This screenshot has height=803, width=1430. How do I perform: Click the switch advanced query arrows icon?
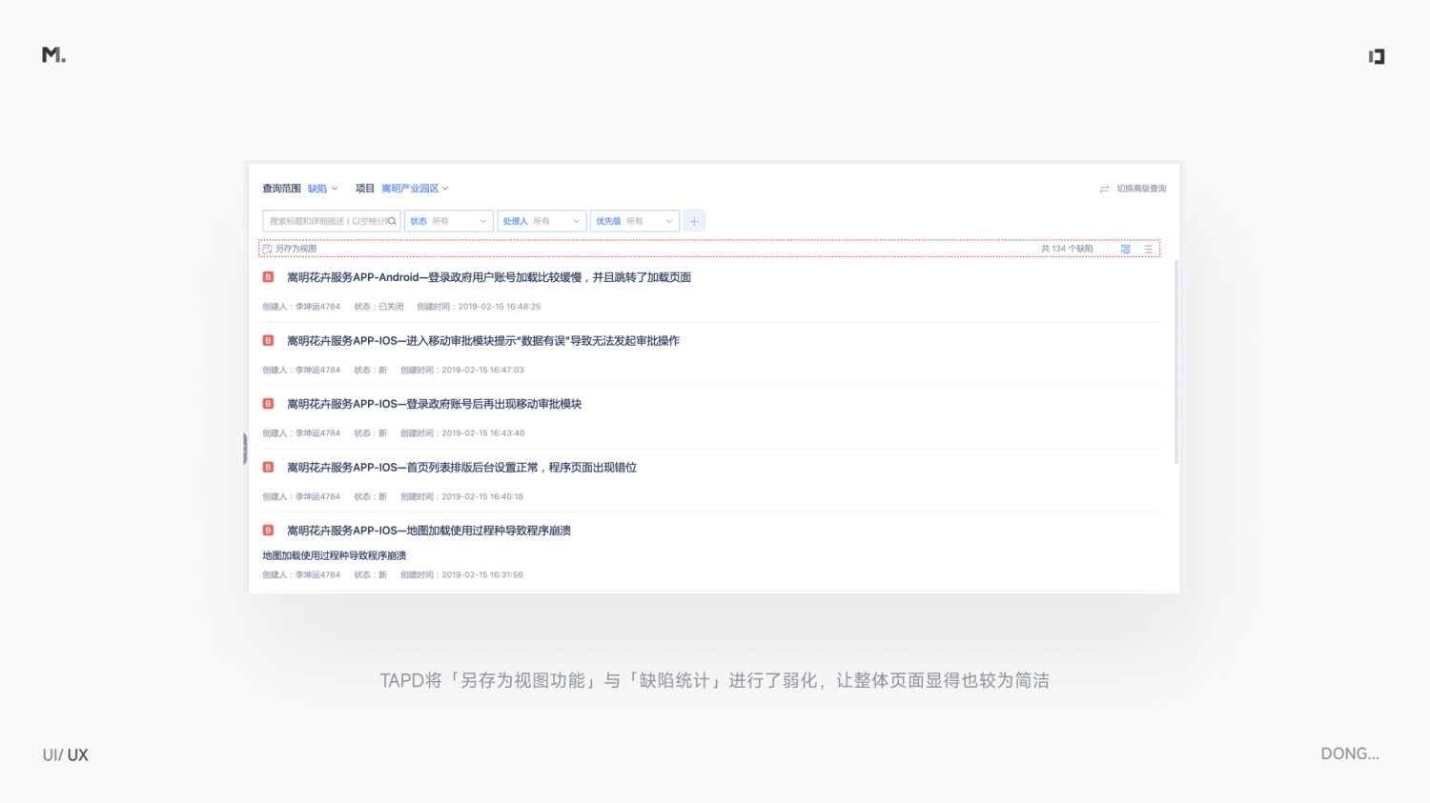1104,189
